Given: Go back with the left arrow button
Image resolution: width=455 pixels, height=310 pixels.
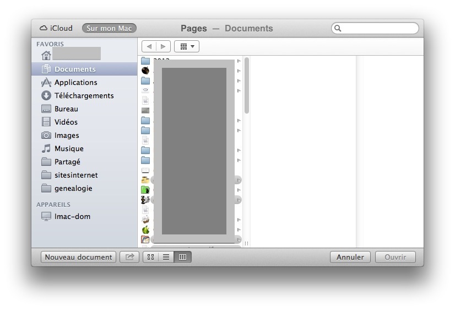Looking at the screenshot, I should (149, 46).
